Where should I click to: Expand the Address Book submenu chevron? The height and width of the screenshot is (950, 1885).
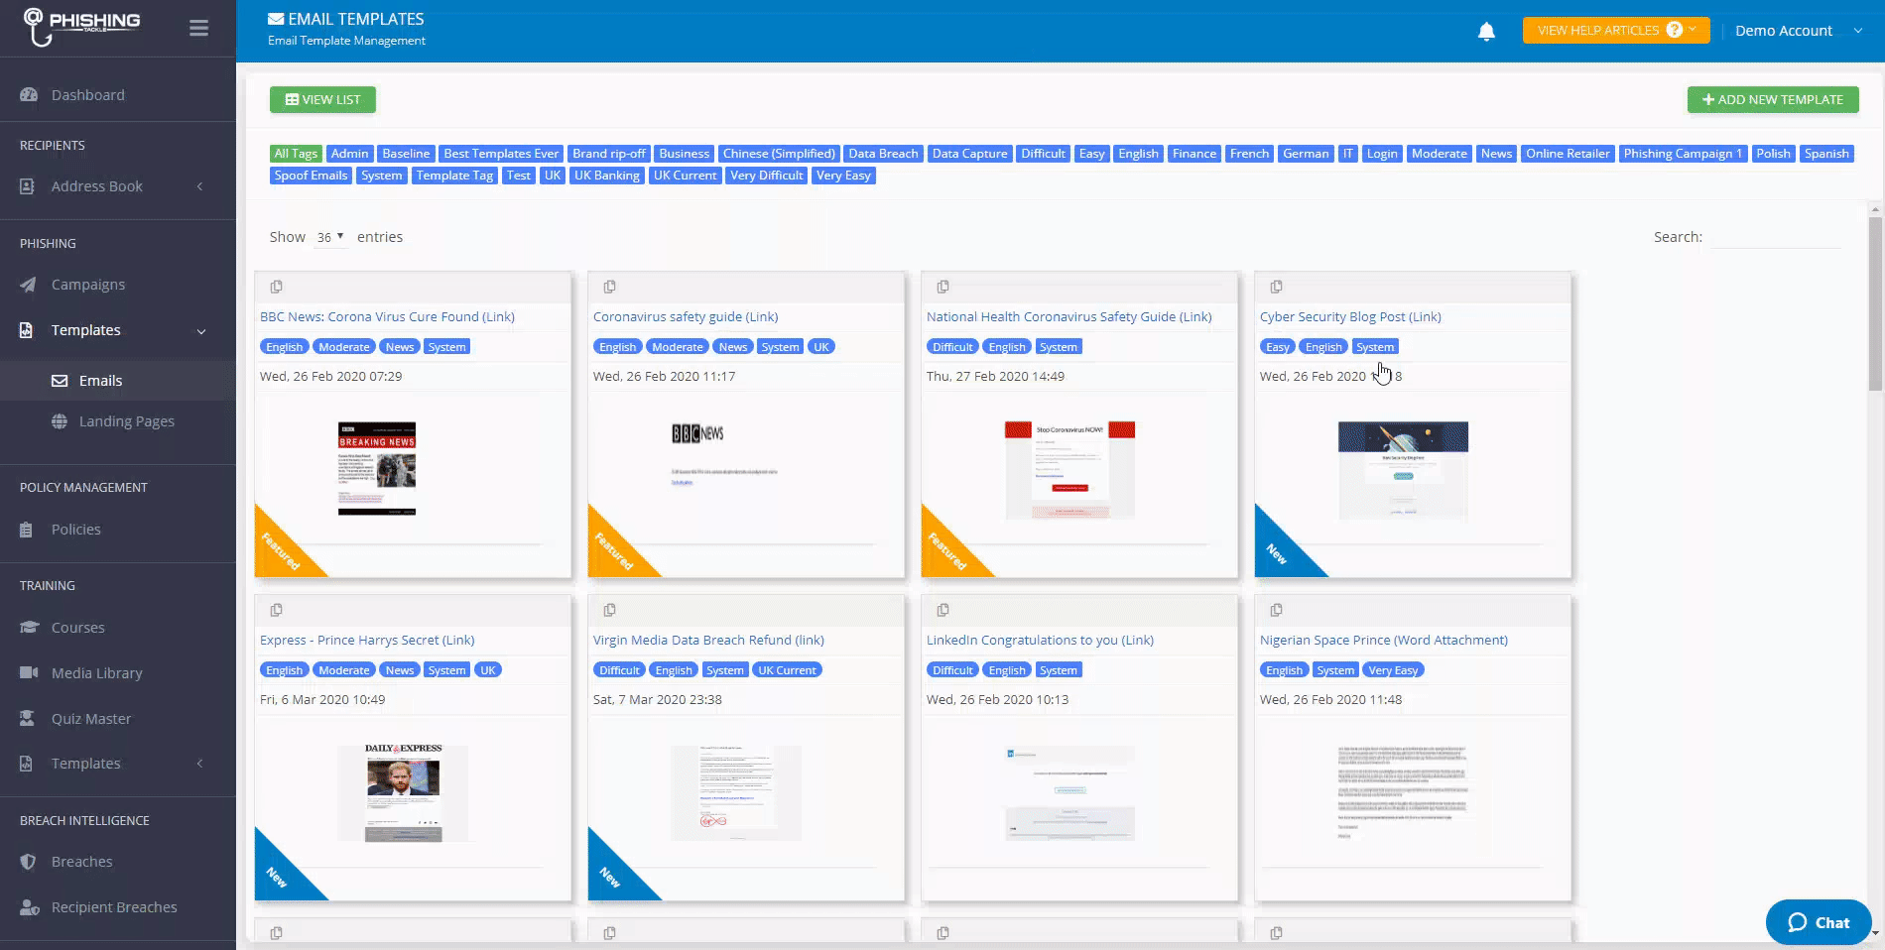tap(200, 186)
